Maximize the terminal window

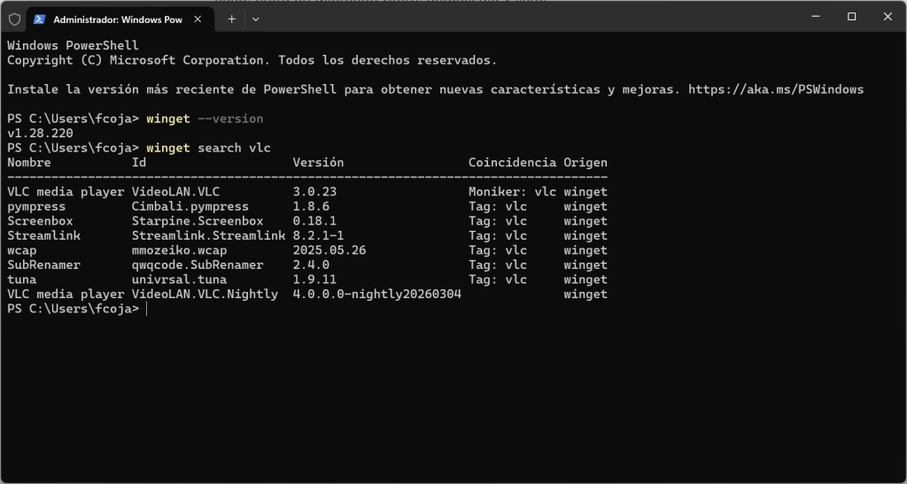point(851,16)
